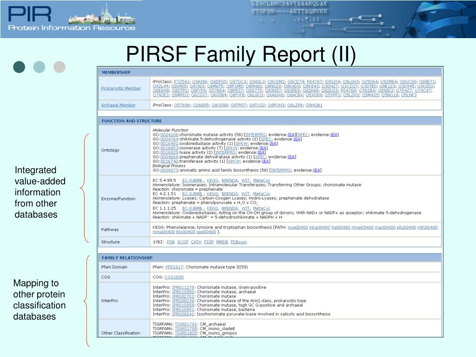Image resolution: width=476 pixels, height=357 pixels.
Task: Open the Archaeal Member link
Action: click(119, 105)
